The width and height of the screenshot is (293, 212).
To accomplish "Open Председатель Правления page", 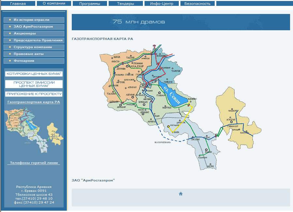I will (34, 40).
